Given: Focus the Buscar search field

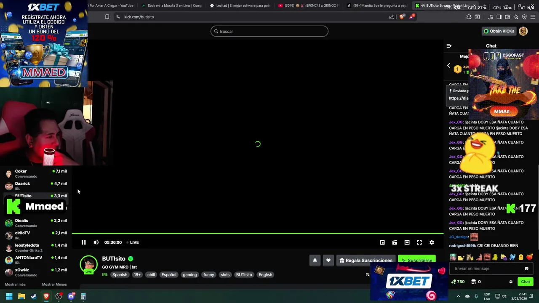Looking at the screenshot, I should coord(269,31).
